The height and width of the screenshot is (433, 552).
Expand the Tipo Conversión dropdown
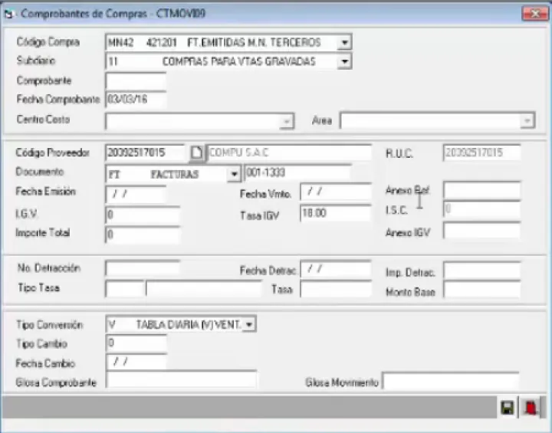tap(249, 325)
